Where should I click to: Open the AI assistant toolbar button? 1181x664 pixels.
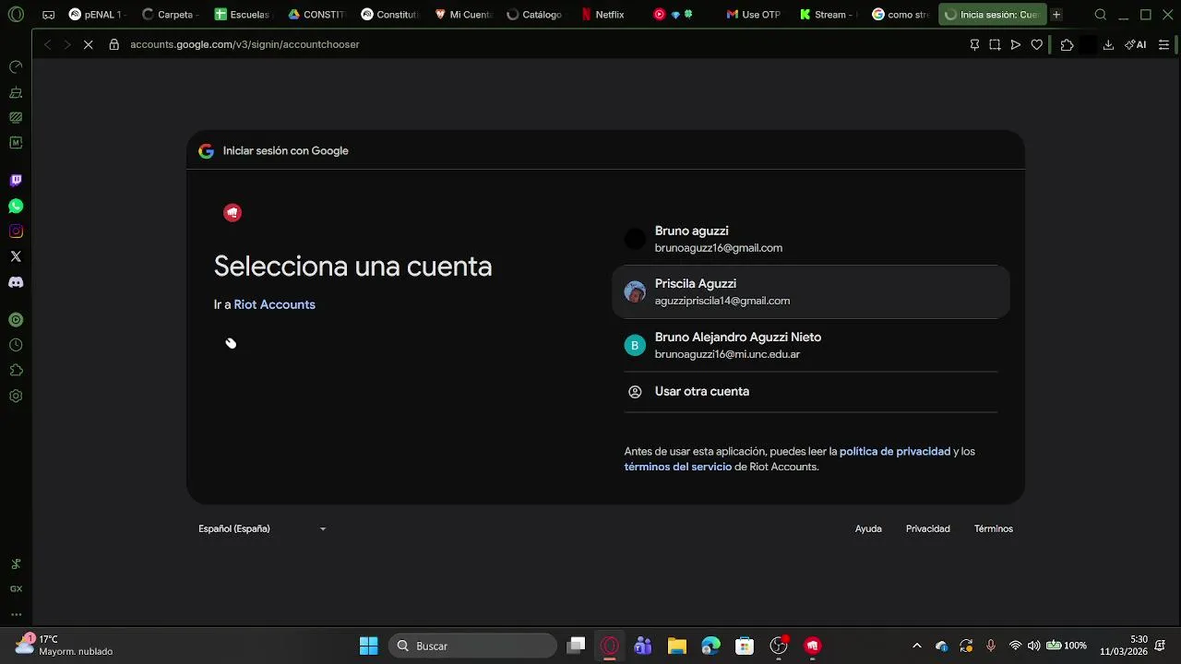[x=1135, y=44]
